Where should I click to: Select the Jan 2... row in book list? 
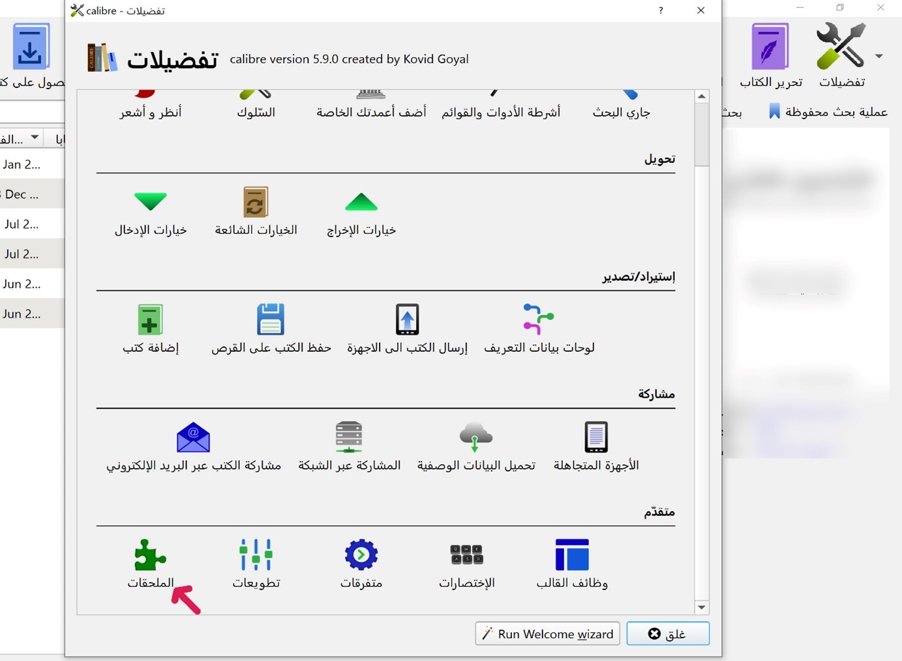point(32,164)
